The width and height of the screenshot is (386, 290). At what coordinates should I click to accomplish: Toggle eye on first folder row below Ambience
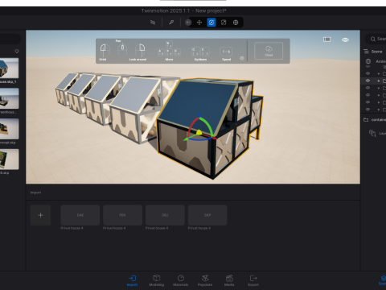tap(368, 73)
